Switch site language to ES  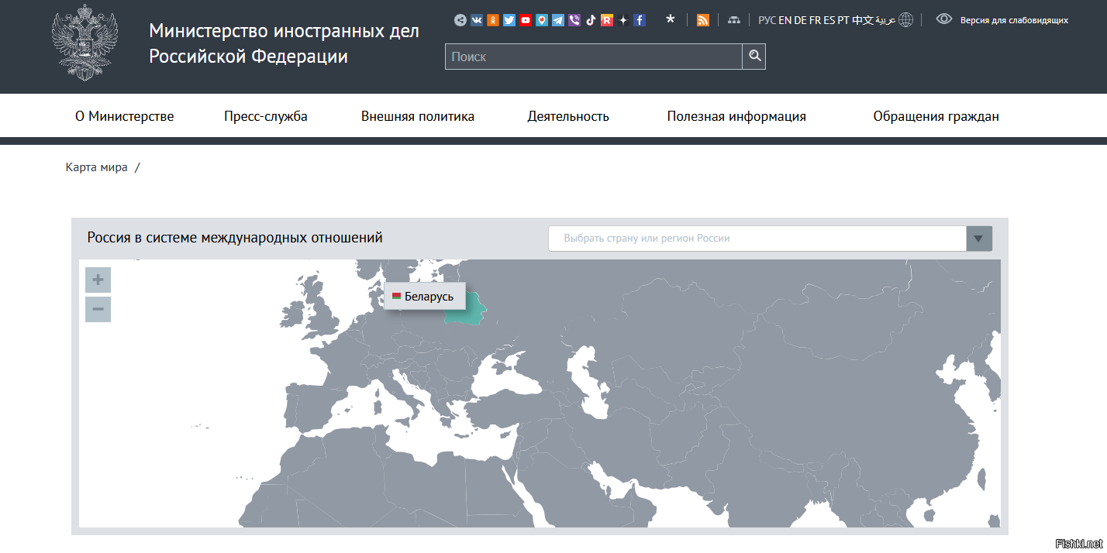click(829, 20)
